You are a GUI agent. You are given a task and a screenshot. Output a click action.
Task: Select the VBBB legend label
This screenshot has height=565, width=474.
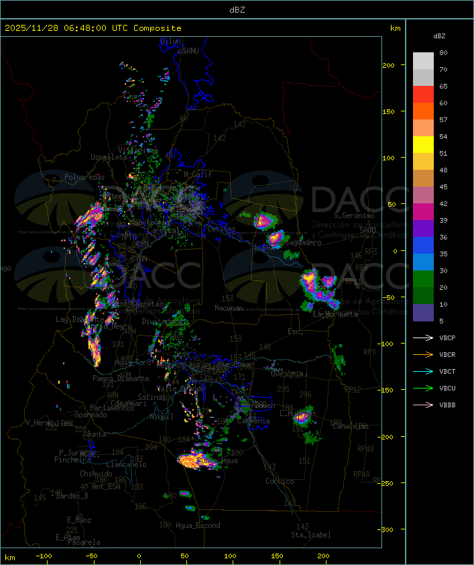447,405
